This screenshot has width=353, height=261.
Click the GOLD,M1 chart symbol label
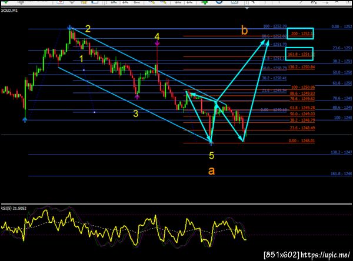9,11
